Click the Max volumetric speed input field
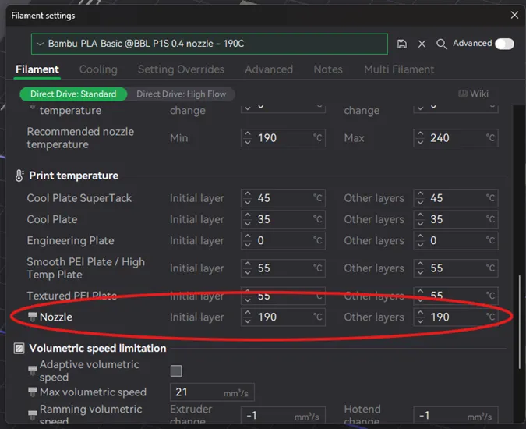The height and width of the screenshot is (429, 526). coord(212,392)
